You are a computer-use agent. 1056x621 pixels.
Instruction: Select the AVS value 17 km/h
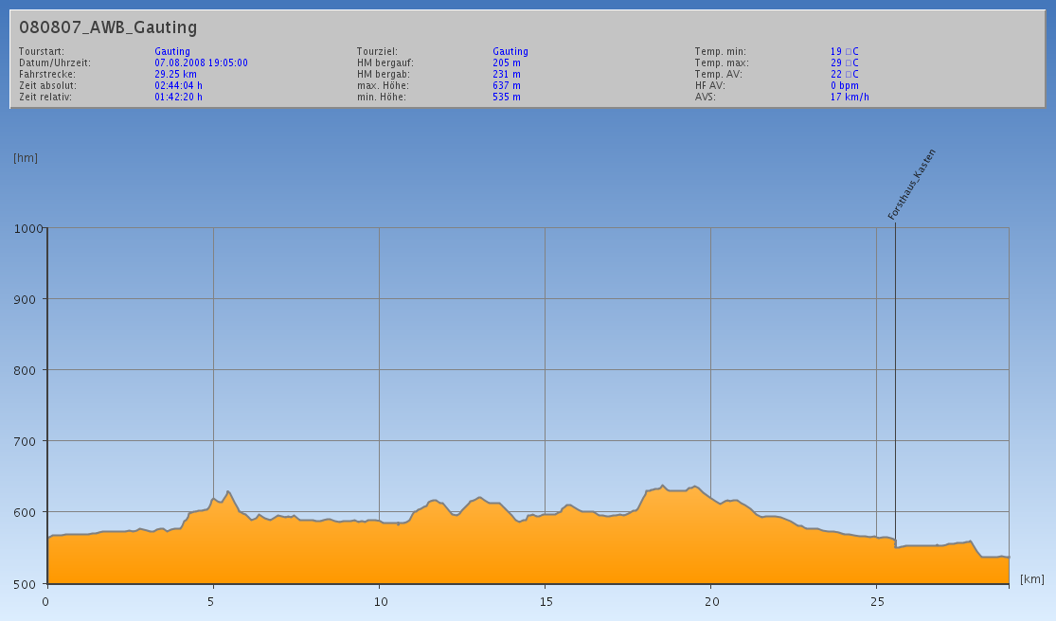[850, 97]
